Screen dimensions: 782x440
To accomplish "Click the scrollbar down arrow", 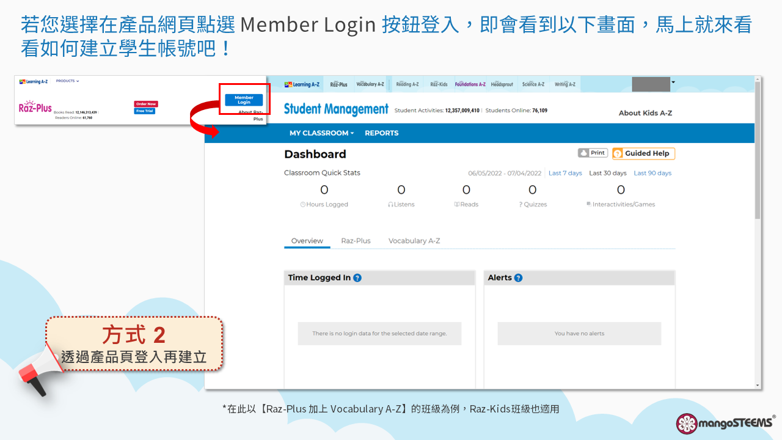I will coord(758,386).
